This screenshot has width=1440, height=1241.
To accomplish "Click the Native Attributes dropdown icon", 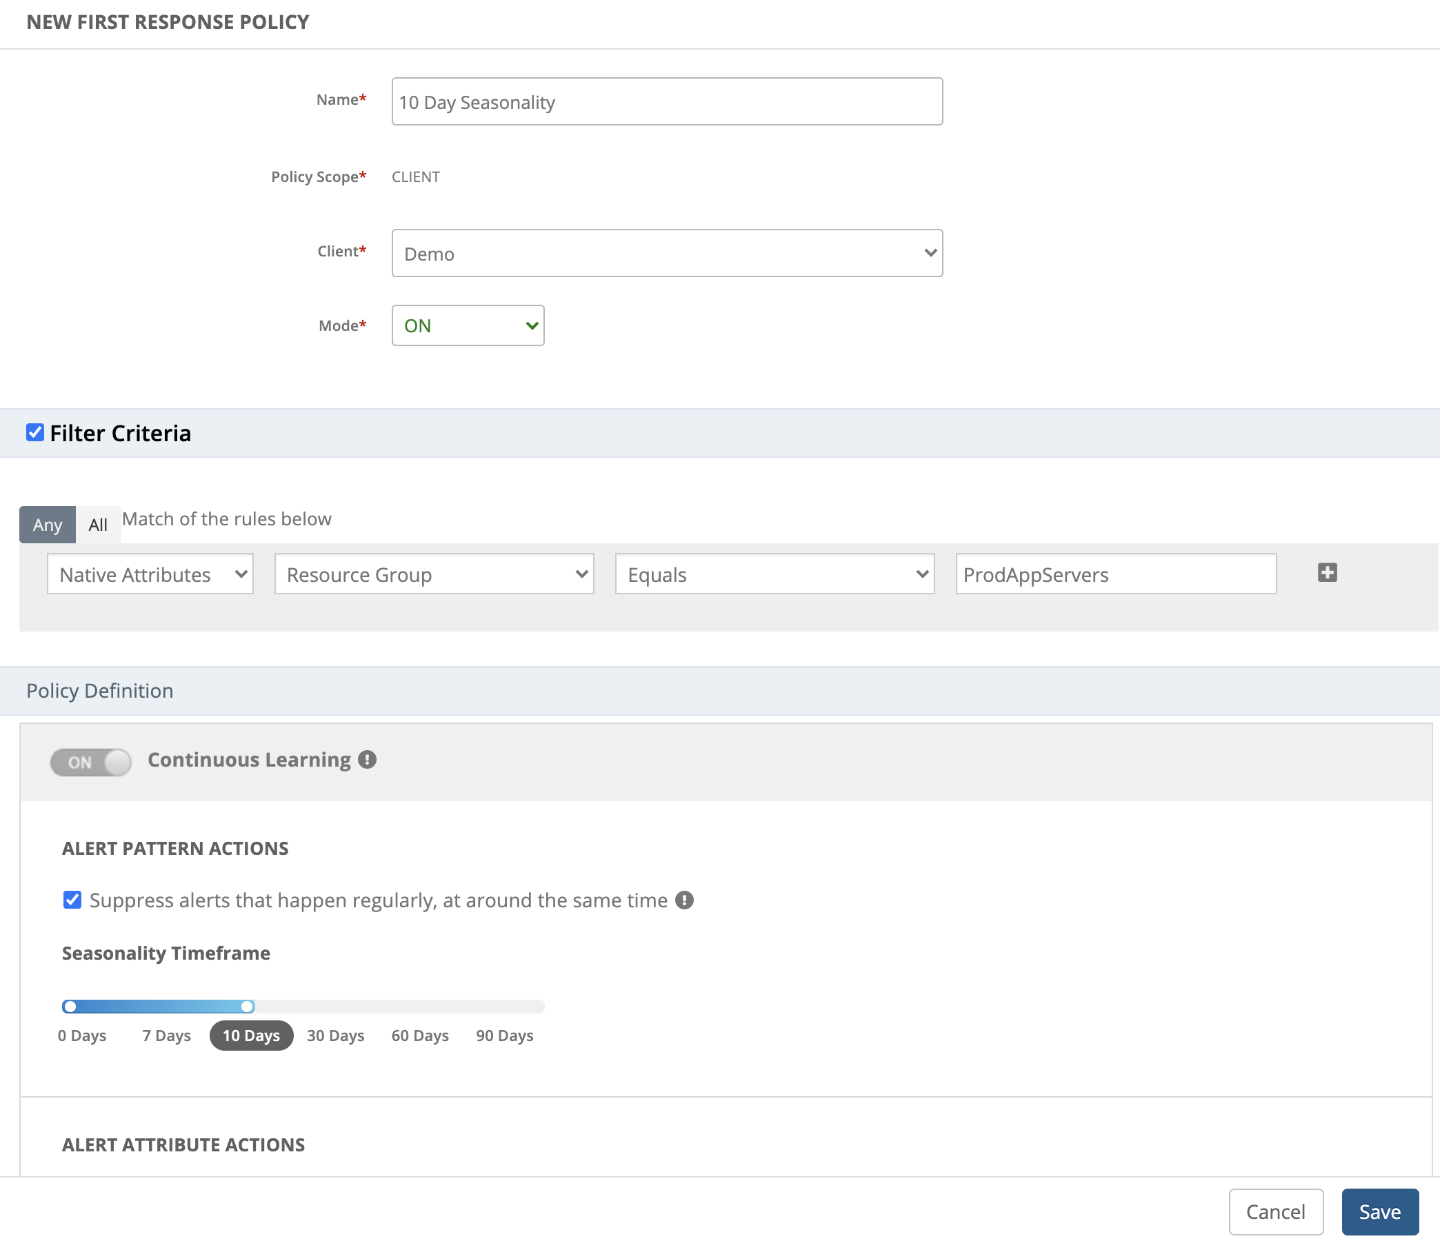I will (x=240, y=573).
